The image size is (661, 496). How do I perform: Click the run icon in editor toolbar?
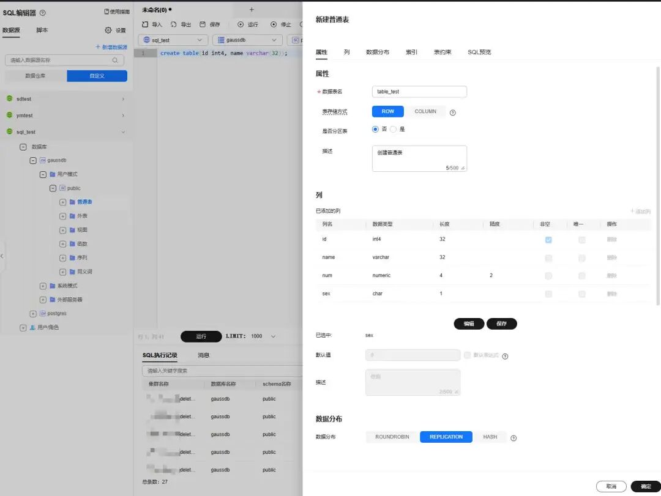click(241, 24)
